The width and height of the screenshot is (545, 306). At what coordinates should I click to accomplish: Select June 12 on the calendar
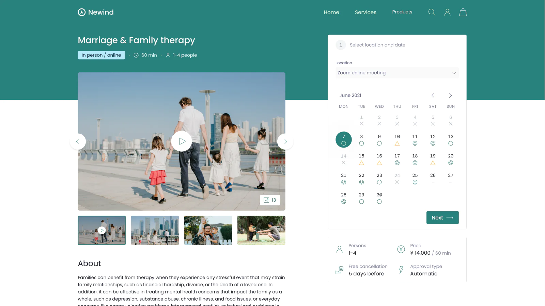(x=433, y=139)
